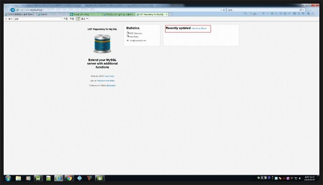Click the network tray icon
The image size is (323, 185).
296,178
